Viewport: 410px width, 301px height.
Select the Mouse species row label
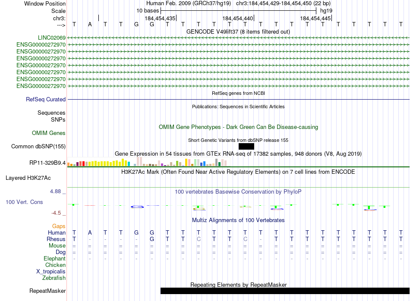(57, 246)
